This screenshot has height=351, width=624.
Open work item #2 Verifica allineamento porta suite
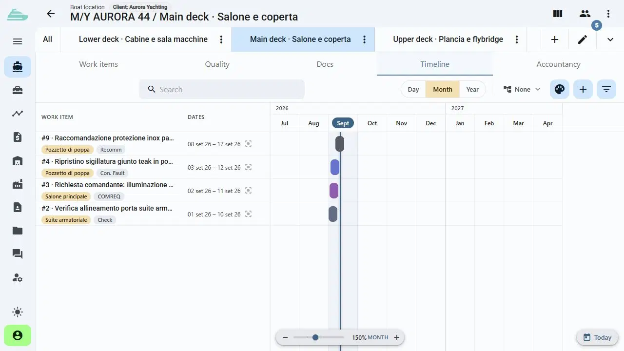[107, 208]
